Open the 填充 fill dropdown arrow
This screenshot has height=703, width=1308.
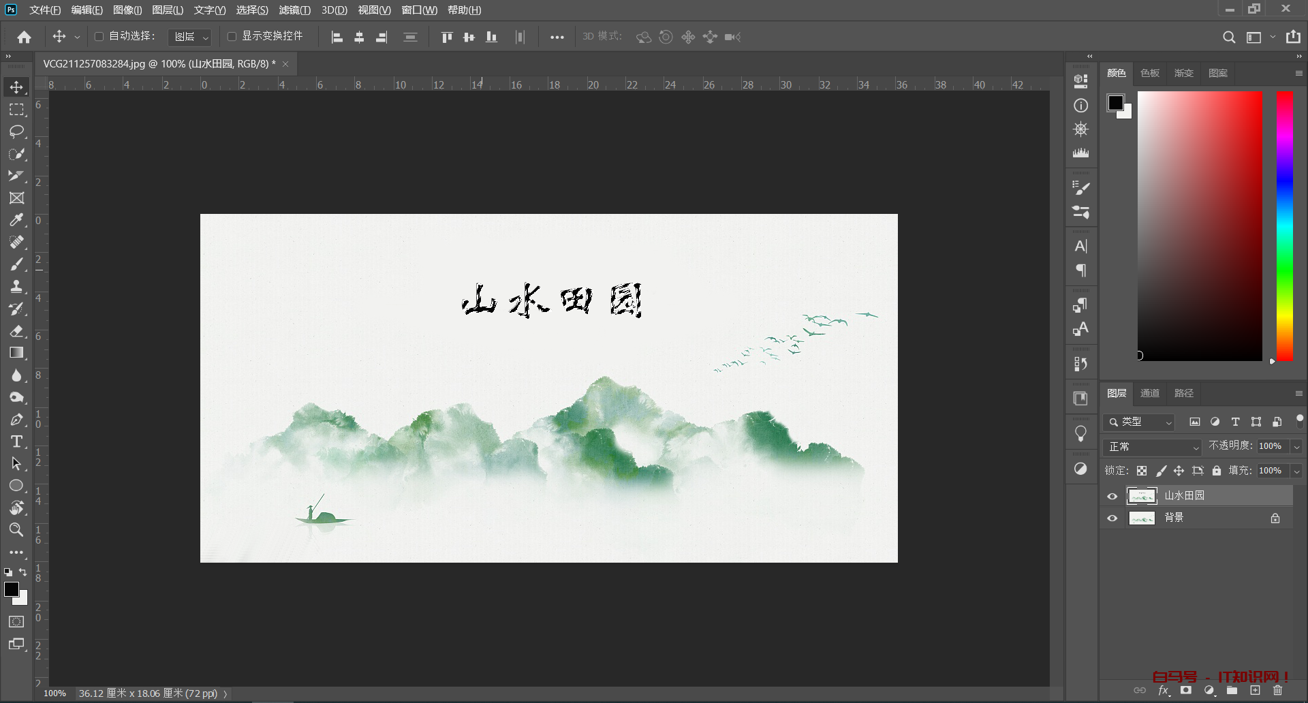click(1297, 471)
